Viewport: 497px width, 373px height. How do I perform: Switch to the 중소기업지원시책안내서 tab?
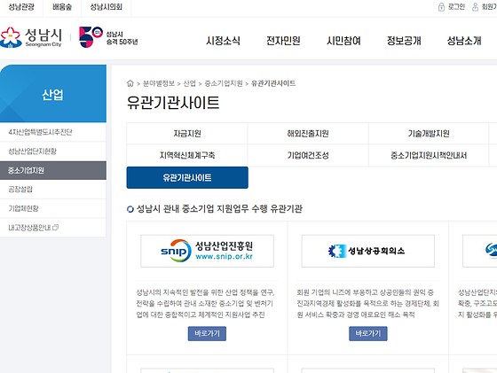tap(429, 155)
